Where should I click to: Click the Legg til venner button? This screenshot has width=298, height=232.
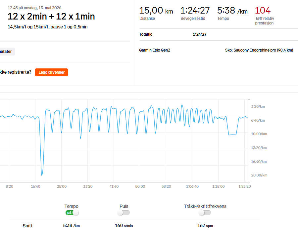[52, 72]
